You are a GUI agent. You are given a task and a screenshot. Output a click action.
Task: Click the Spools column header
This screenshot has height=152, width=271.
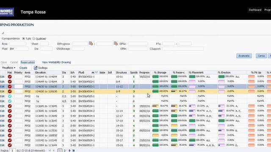coord(134,73)
